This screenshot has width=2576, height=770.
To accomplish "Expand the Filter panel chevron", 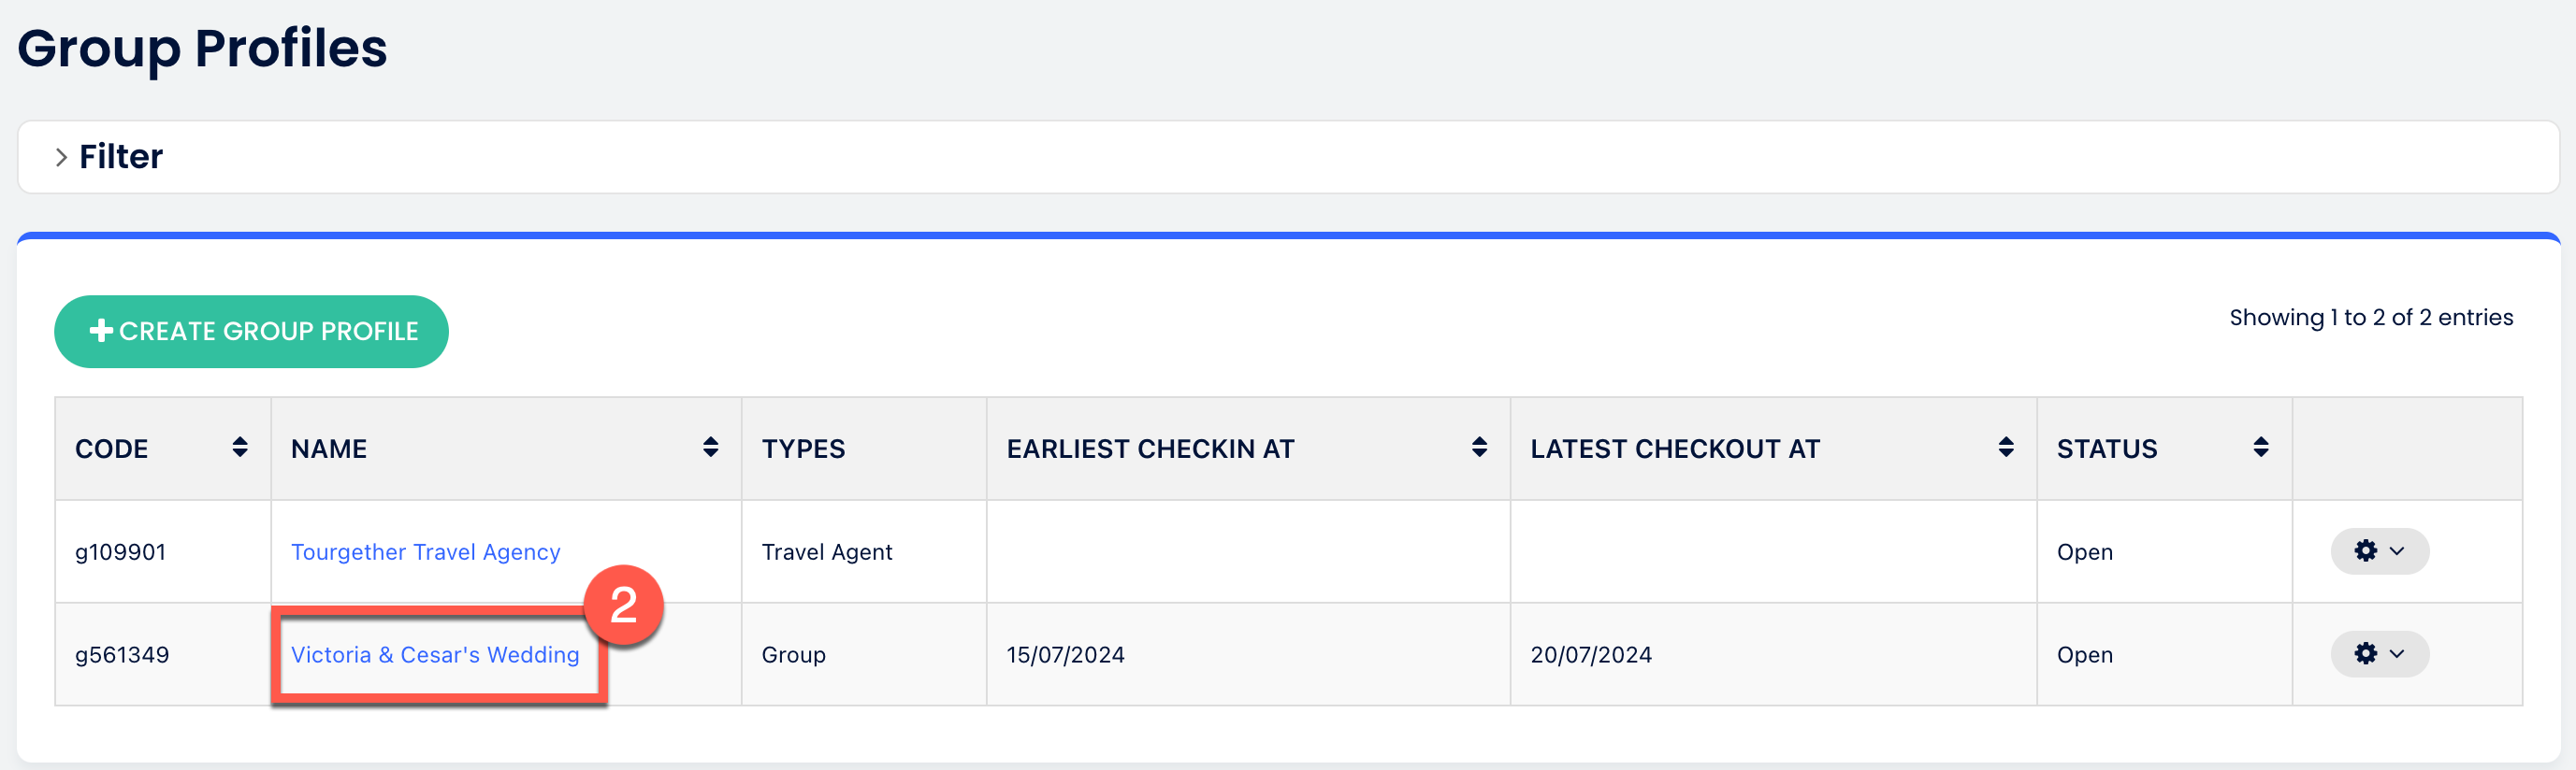I will coord(61,157).
